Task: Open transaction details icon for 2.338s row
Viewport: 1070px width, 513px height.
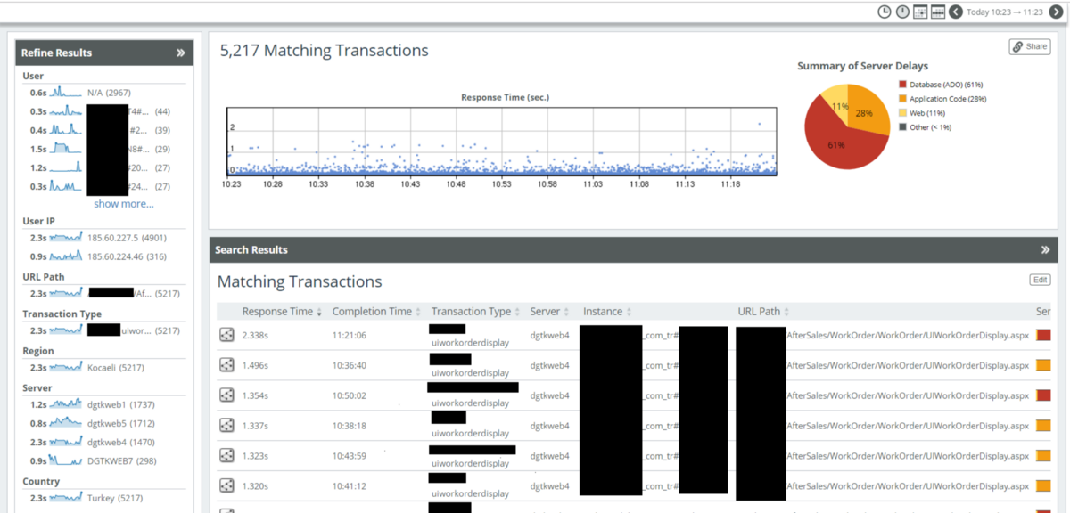Action: (227, 335)
